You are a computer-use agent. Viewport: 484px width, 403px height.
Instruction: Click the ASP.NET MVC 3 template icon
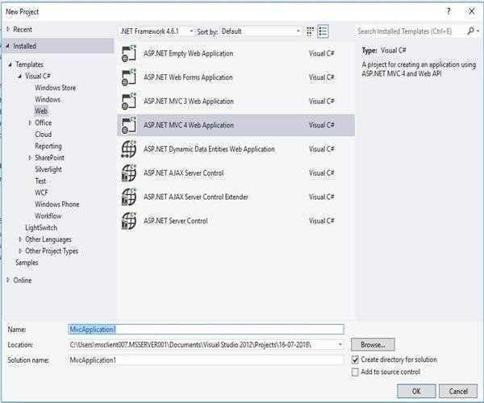tap(129, 102)
